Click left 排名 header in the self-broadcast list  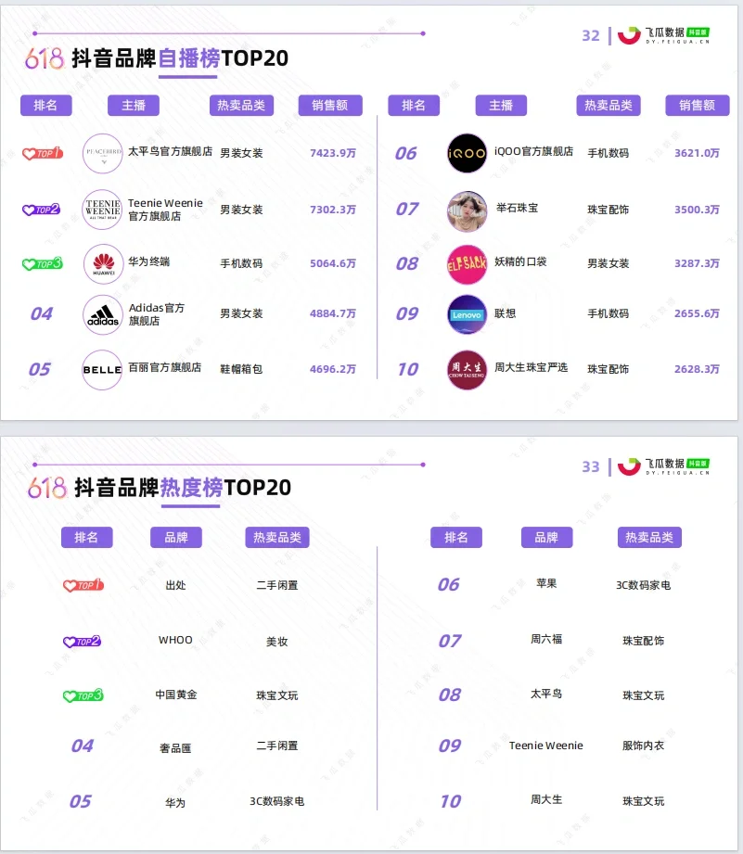[45, 105]
